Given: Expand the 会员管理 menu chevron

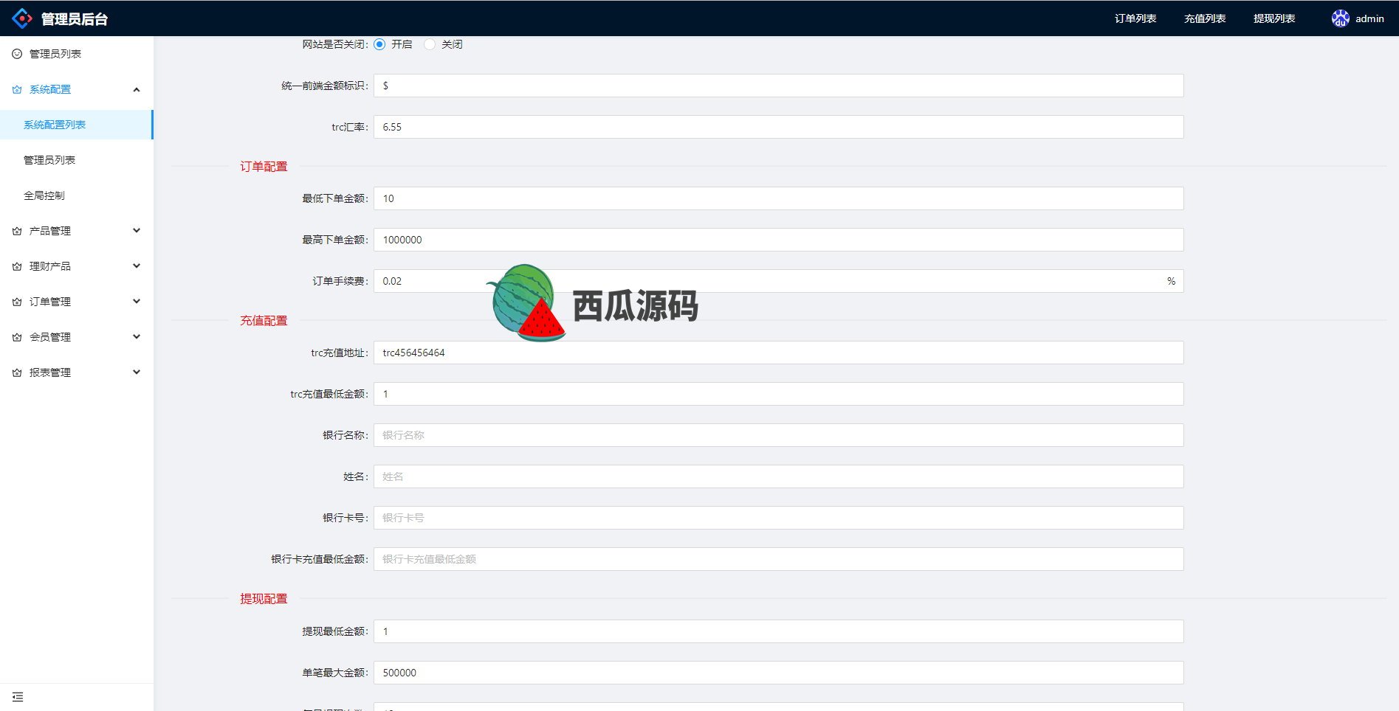Looking at the screenshot, I should [137, 337].
